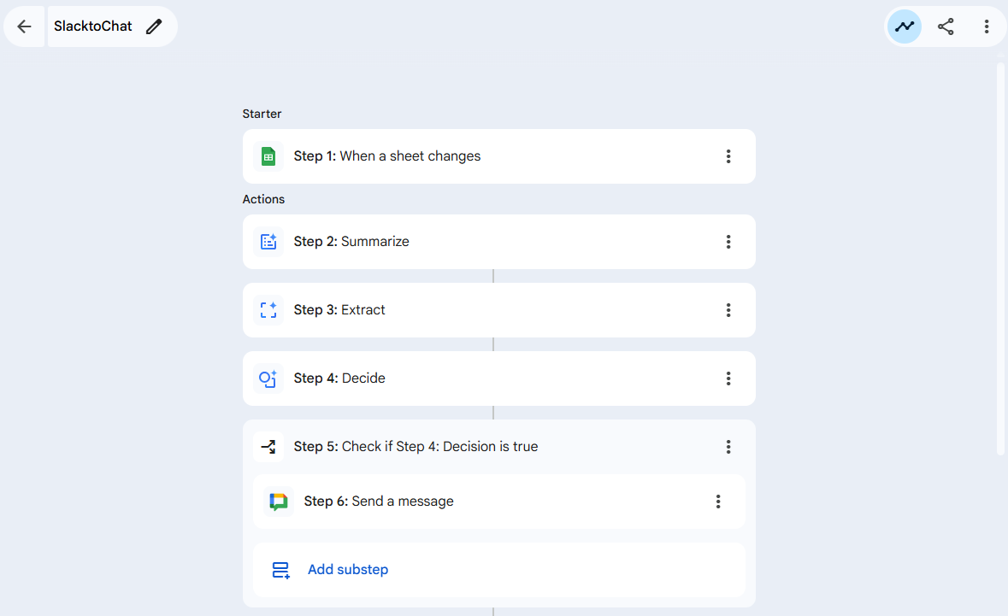
Task: Click the Decide icon in Step 4
Action: (268, 378)
